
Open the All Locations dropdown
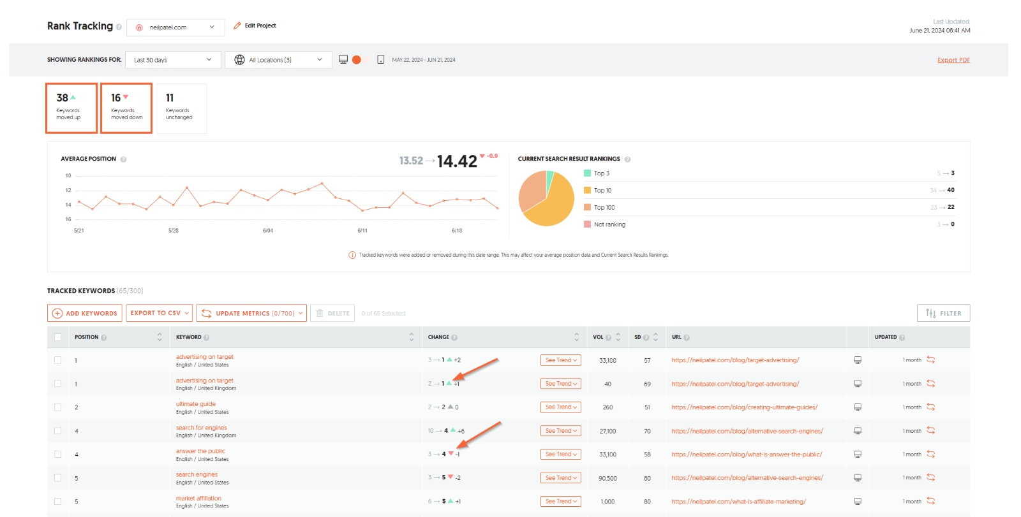click(x=278, y=60)
